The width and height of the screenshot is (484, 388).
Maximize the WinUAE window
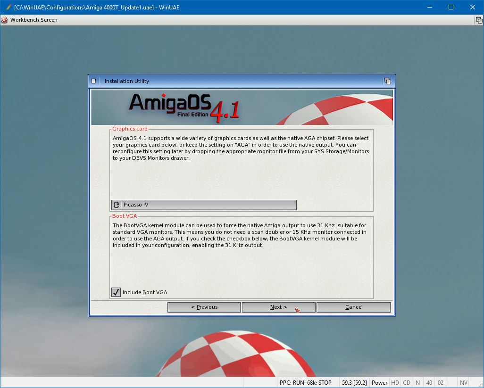click(451, 7)
